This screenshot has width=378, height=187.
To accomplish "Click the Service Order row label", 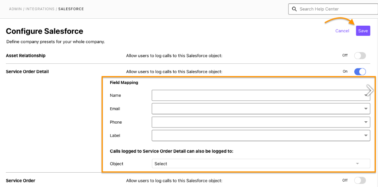I will point(21,180).
